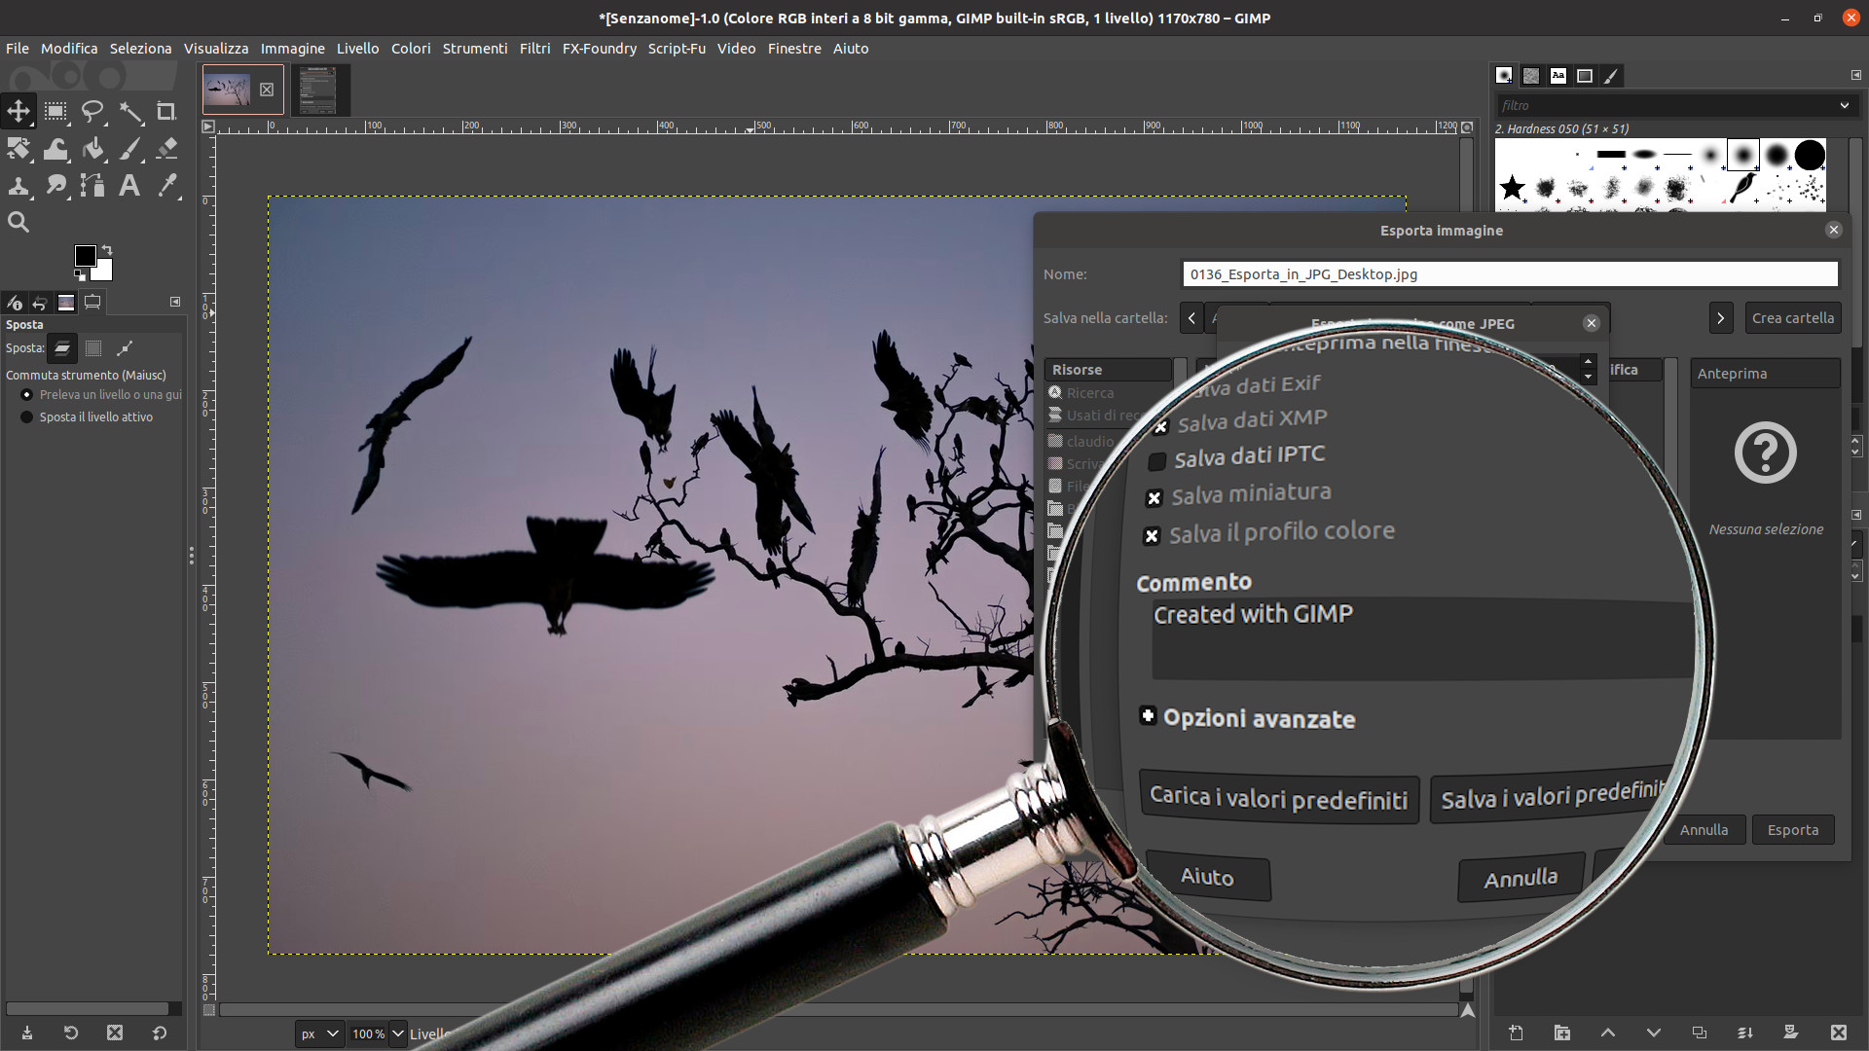The image size is (1869, 1051).
Task: Select the Clone stamp tool
Action: pyautogui.click(x=18, y=186)
